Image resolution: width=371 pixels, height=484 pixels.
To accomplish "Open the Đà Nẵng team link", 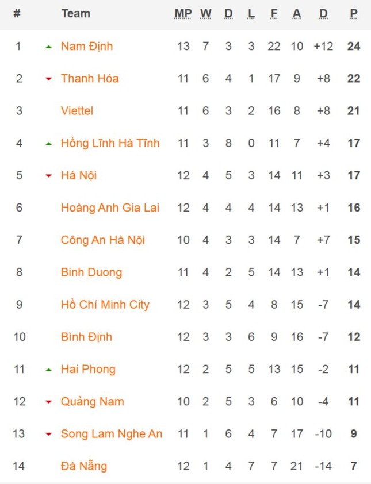I will 84,466.
